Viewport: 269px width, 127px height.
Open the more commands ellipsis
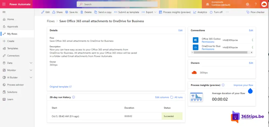tap(227, 12)
